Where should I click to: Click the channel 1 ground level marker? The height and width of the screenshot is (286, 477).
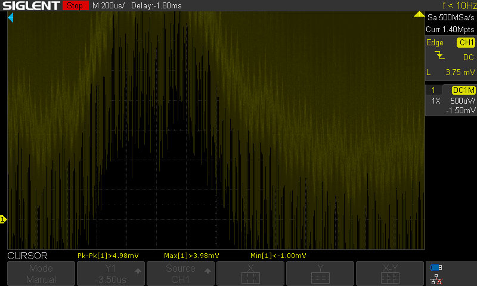3,219
